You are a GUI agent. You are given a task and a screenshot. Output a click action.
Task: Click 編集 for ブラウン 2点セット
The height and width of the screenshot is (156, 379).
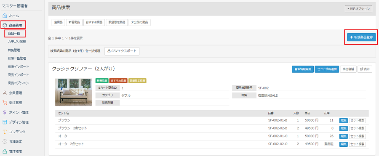pyautogui.click(x=344, y=128)
